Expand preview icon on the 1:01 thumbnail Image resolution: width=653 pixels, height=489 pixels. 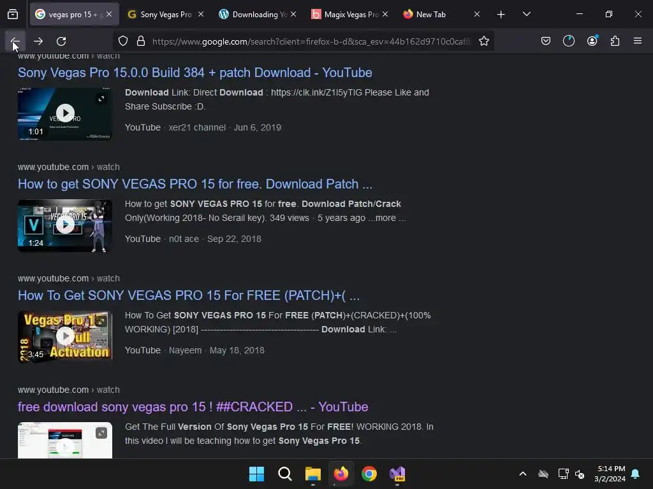(x=101, y=99)
